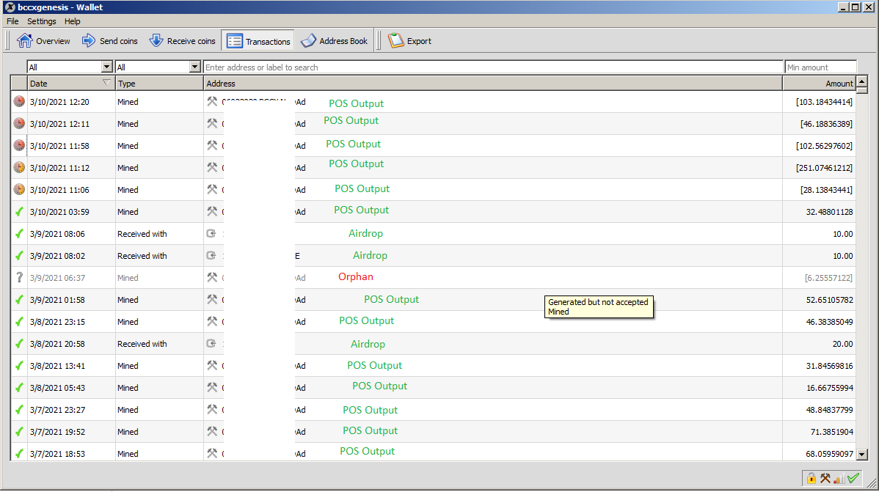Click amount 20.00
Viewport: 879px width, 492px height.
point(842,344)
